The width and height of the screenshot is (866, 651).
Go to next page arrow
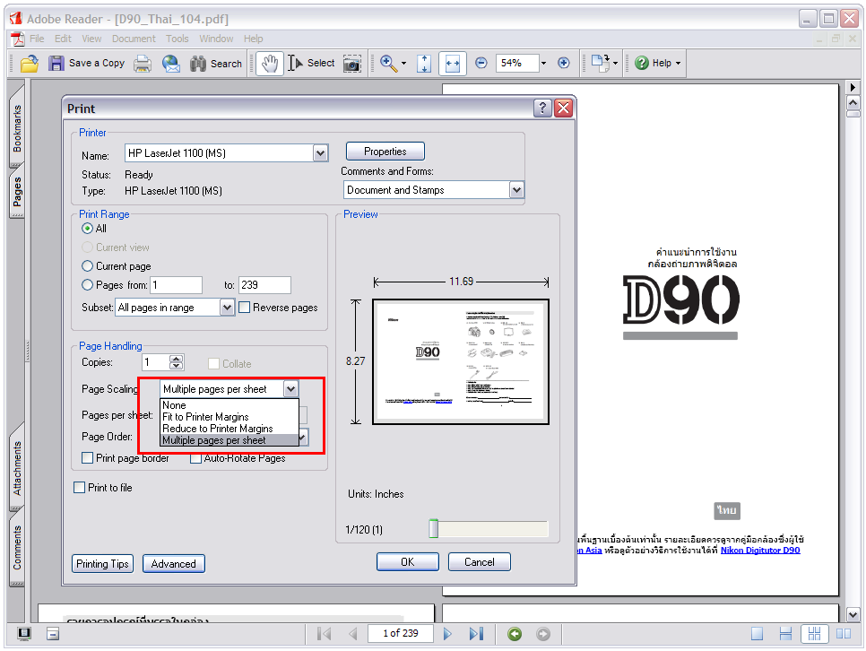click(x=447, y=634)
